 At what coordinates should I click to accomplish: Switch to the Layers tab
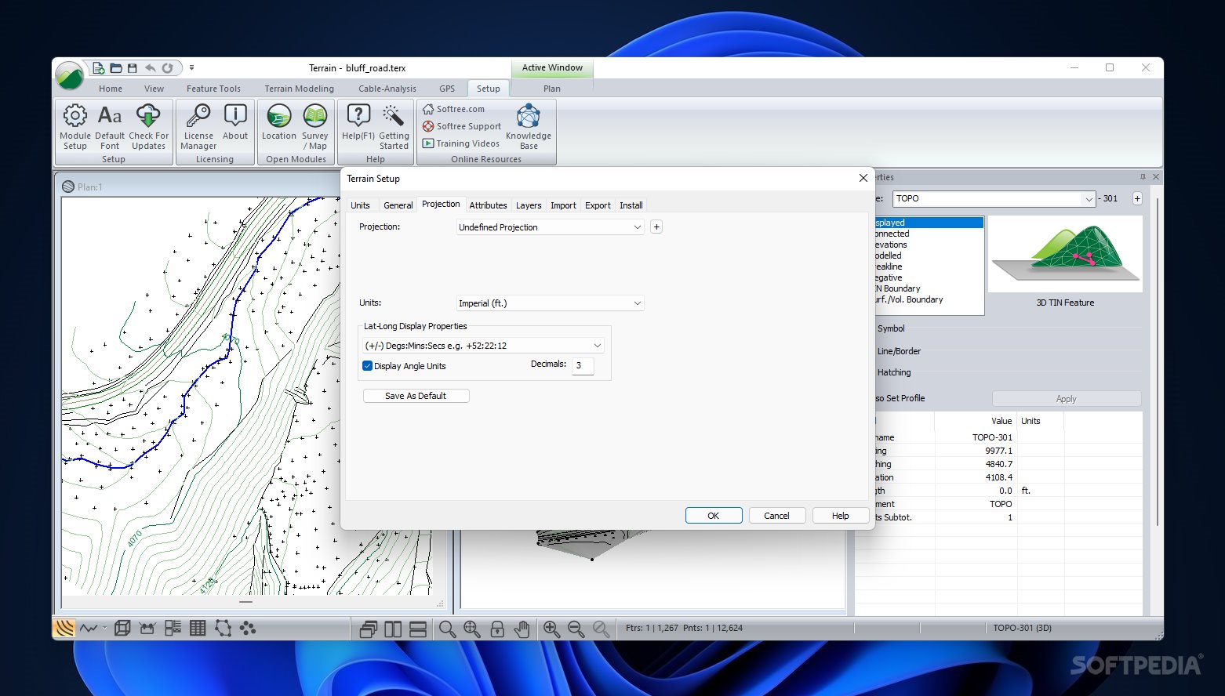click(x=529, y=205)
